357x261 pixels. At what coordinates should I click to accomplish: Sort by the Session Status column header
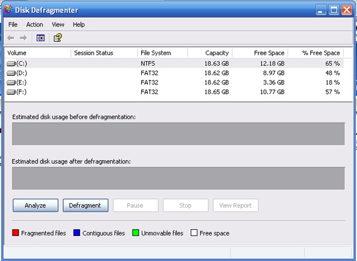(104, 53)
